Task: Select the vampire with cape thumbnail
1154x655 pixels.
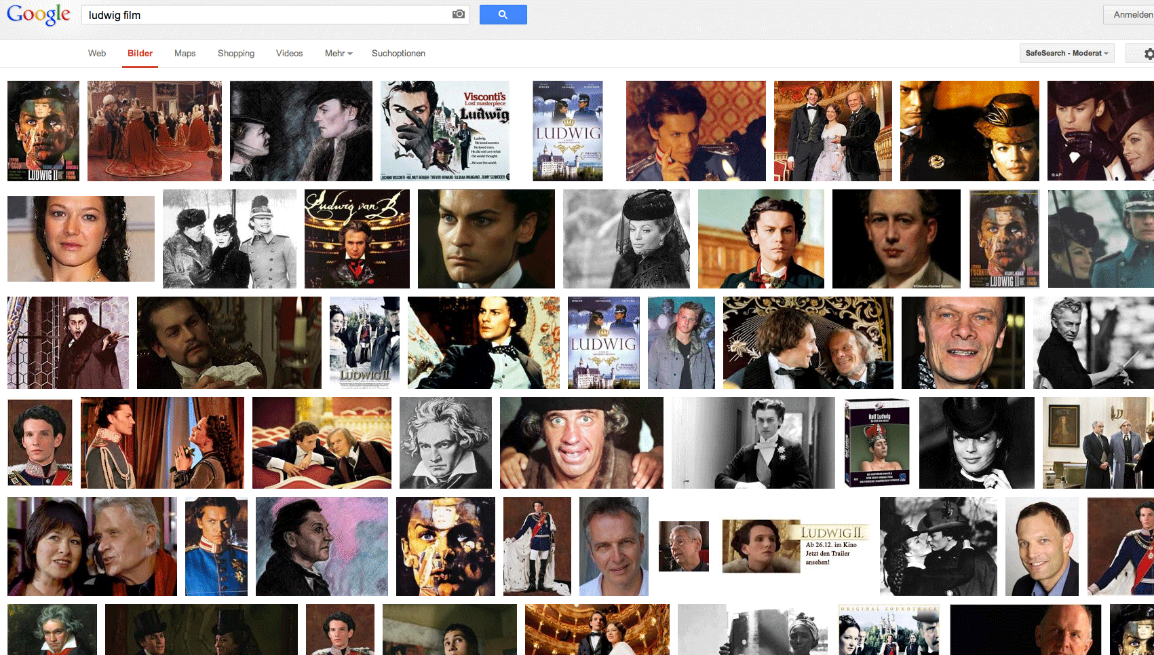Action: 68,343
